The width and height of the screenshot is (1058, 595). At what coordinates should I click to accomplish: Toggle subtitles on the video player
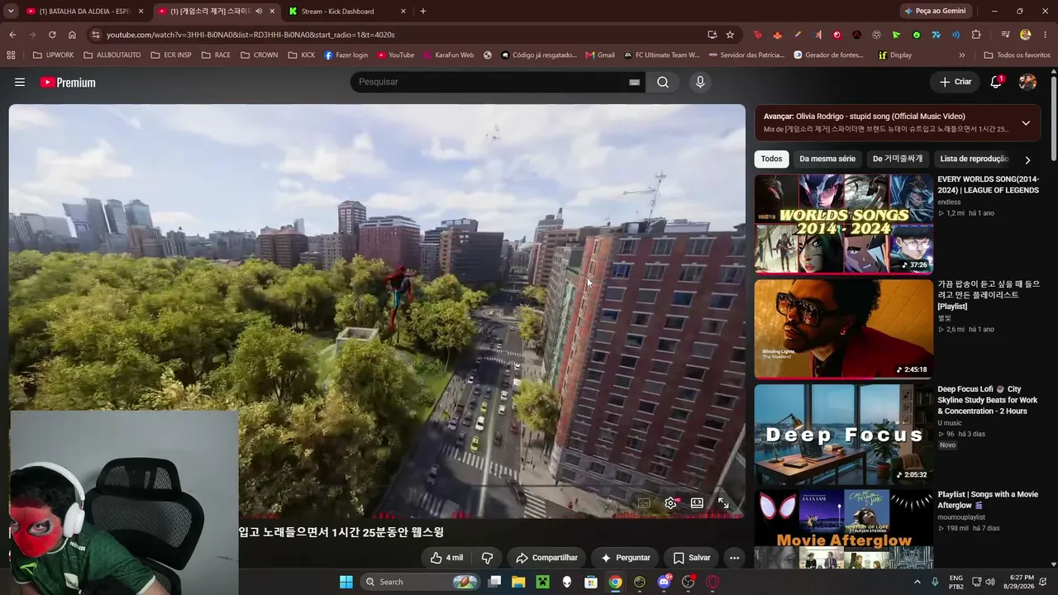pyautogui.click(x=644, y=502)
